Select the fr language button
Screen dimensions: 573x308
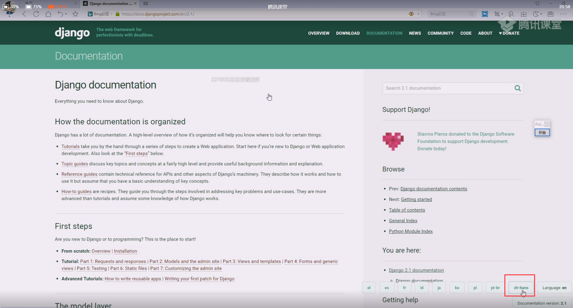coord(405,288)
